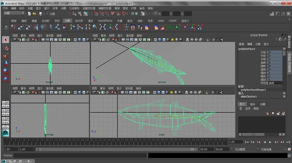Select the Scale tool red cube icon
This screenshot has width=292, height=163.
(6, 79)
